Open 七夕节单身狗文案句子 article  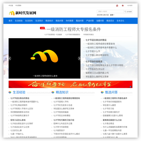pyautogui.click(x=20, y=116)
